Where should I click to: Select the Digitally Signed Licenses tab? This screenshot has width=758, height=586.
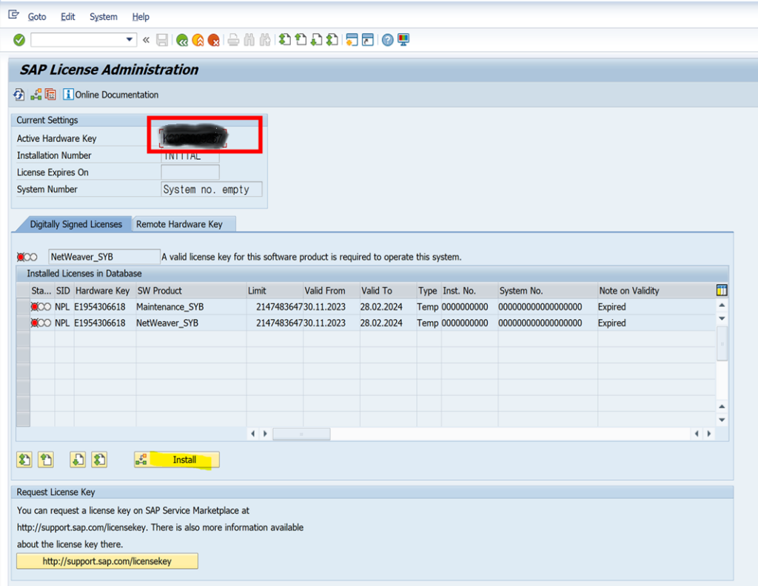76,224
